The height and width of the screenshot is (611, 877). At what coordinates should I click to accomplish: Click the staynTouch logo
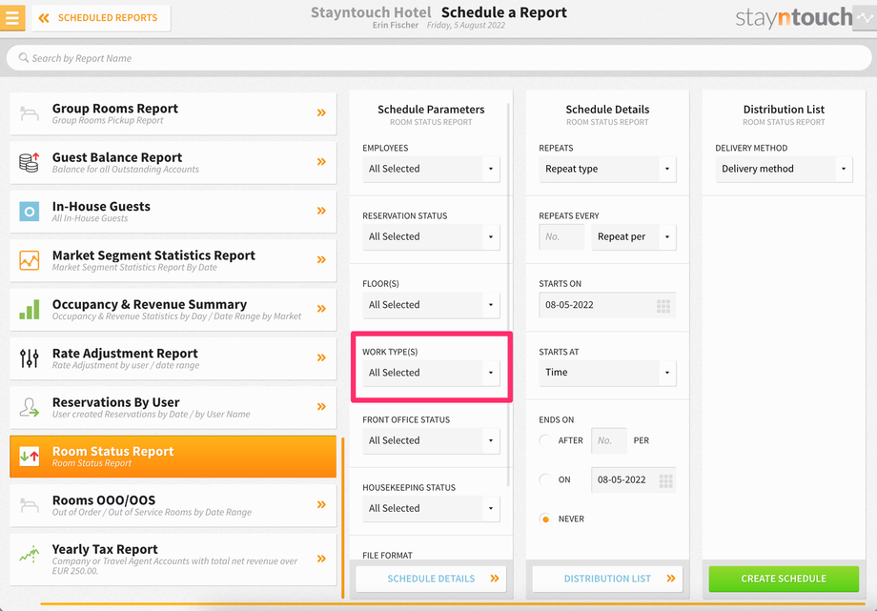(794, 18)
